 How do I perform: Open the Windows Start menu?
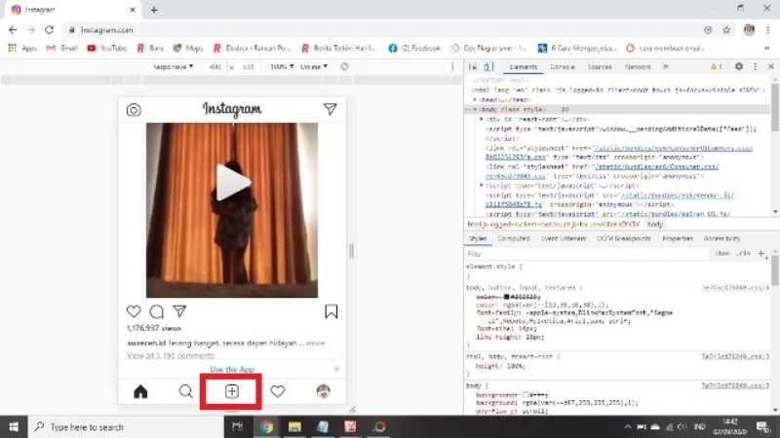pos(14,426)
